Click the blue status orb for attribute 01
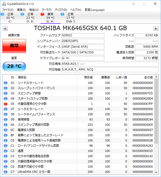This screenshot has width=161, height=177. coord(6,83)
